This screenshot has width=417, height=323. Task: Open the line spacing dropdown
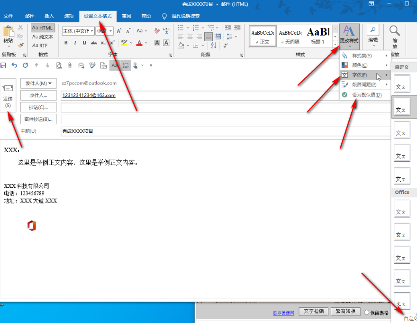pos(231,37)
